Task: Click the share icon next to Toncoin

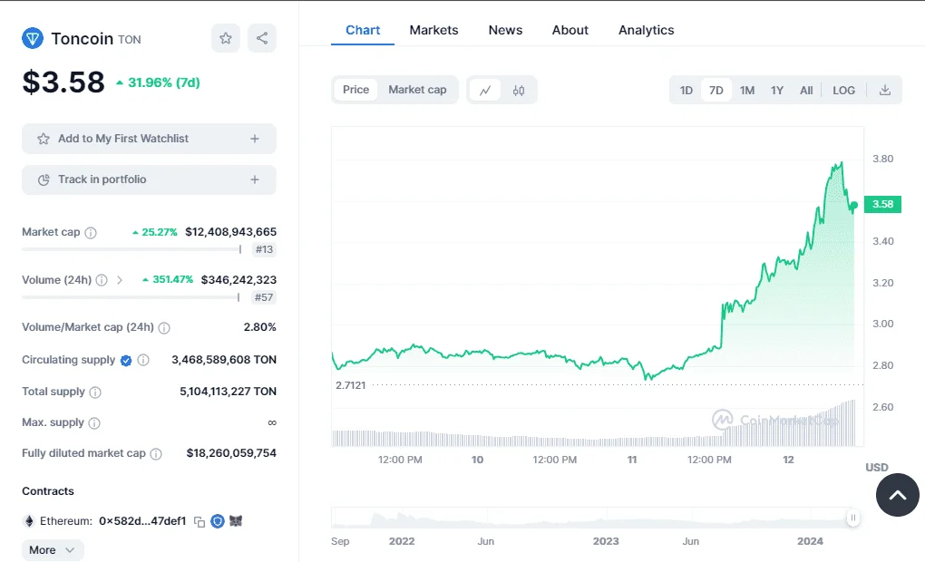Action: point(262,38)
